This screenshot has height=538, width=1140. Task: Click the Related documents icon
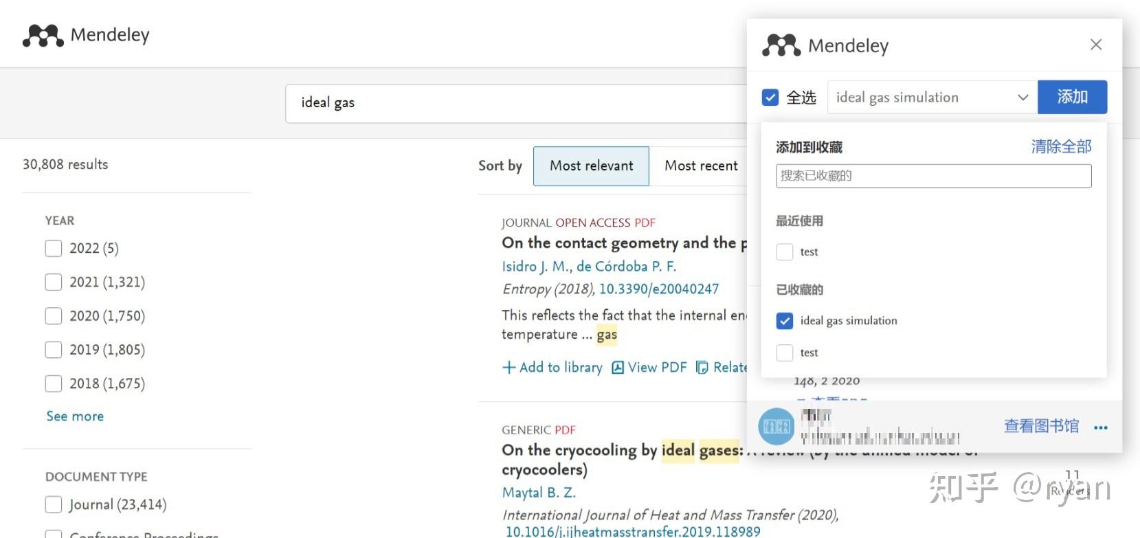702,367
